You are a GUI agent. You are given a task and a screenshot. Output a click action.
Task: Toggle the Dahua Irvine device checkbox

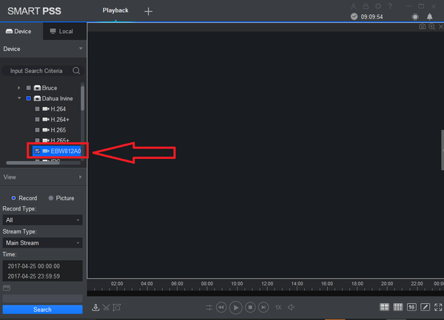click(29, 98)
